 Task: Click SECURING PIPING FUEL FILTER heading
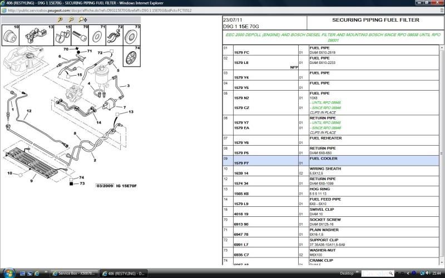click(375, 20)
